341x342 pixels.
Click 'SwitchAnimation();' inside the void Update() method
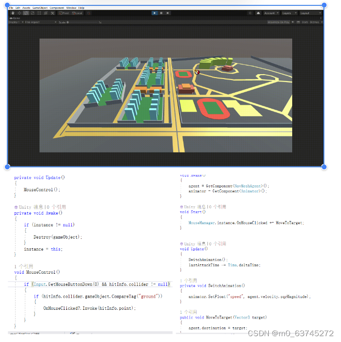208,260
